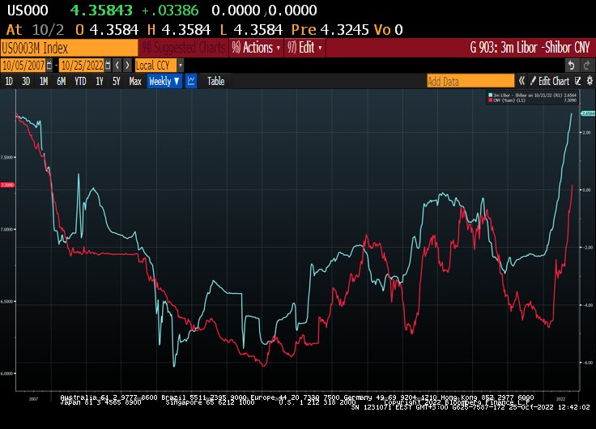Click the end date field 10/25/2022
The height and width of the screenshot is (429, 596).
82,66
